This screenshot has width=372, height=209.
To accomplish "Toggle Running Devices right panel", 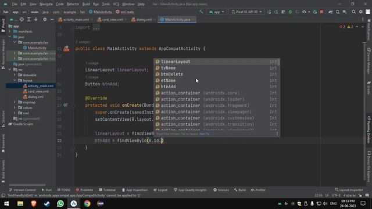I will [x=369, y=129].
